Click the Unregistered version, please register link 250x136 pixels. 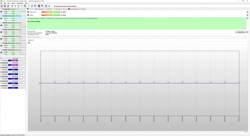(x=65, y=6)
